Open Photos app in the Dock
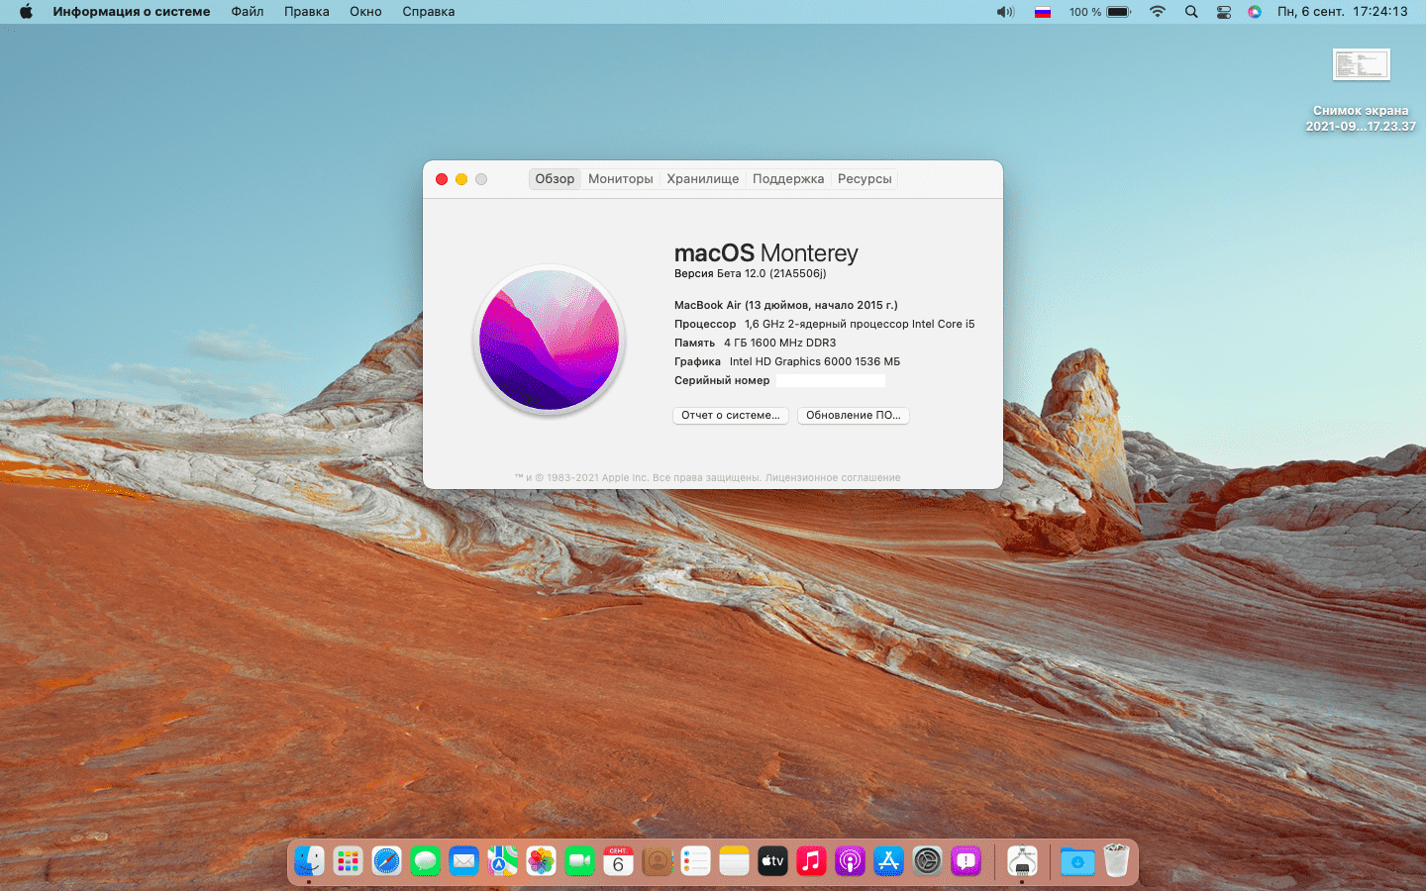The width and height of the screenshot is (1426, 891). tap(541, 861)
